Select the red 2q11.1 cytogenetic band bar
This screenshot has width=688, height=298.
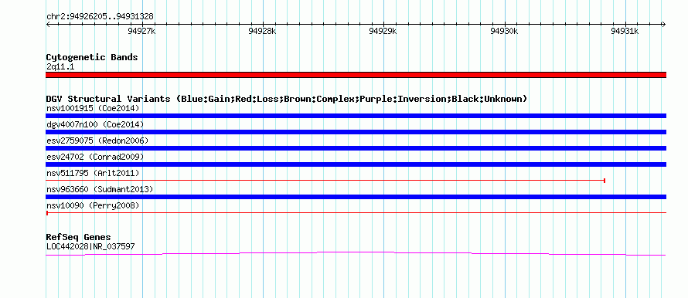pos(356,75)
